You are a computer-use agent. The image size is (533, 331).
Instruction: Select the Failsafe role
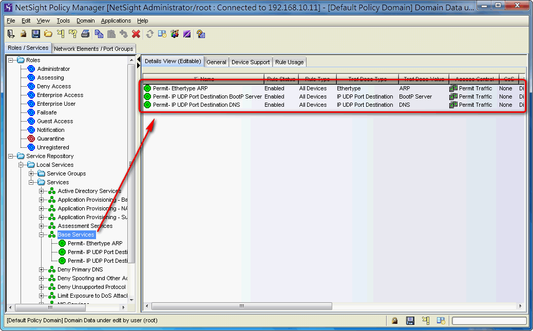point(47,112)
